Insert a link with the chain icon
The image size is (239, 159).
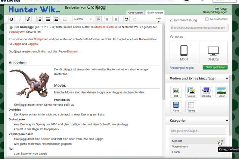point(28,19)
